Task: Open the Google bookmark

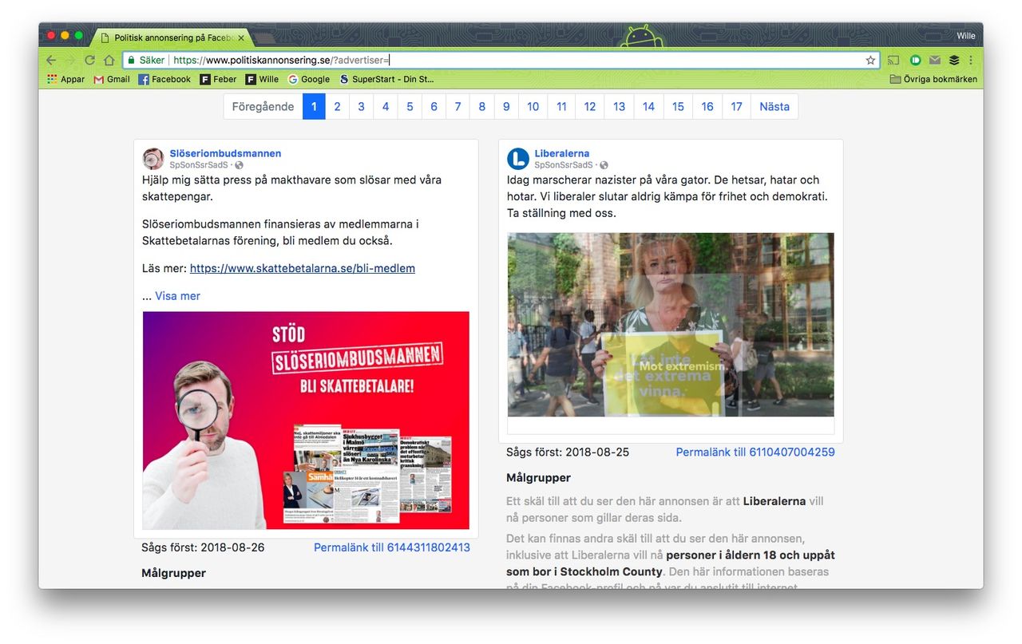Action: pos(309,79)
